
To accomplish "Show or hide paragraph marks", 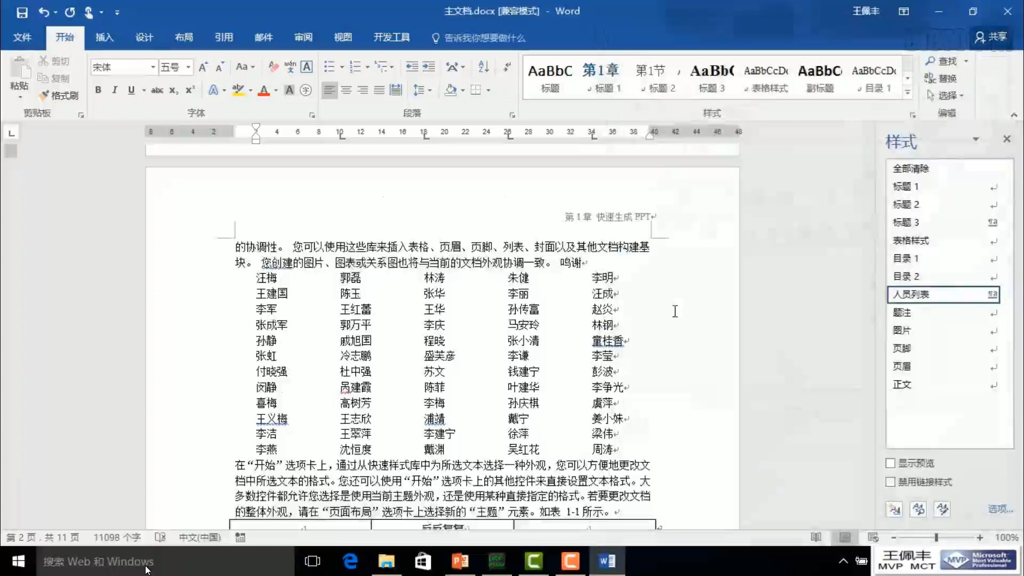I will 507,67.
